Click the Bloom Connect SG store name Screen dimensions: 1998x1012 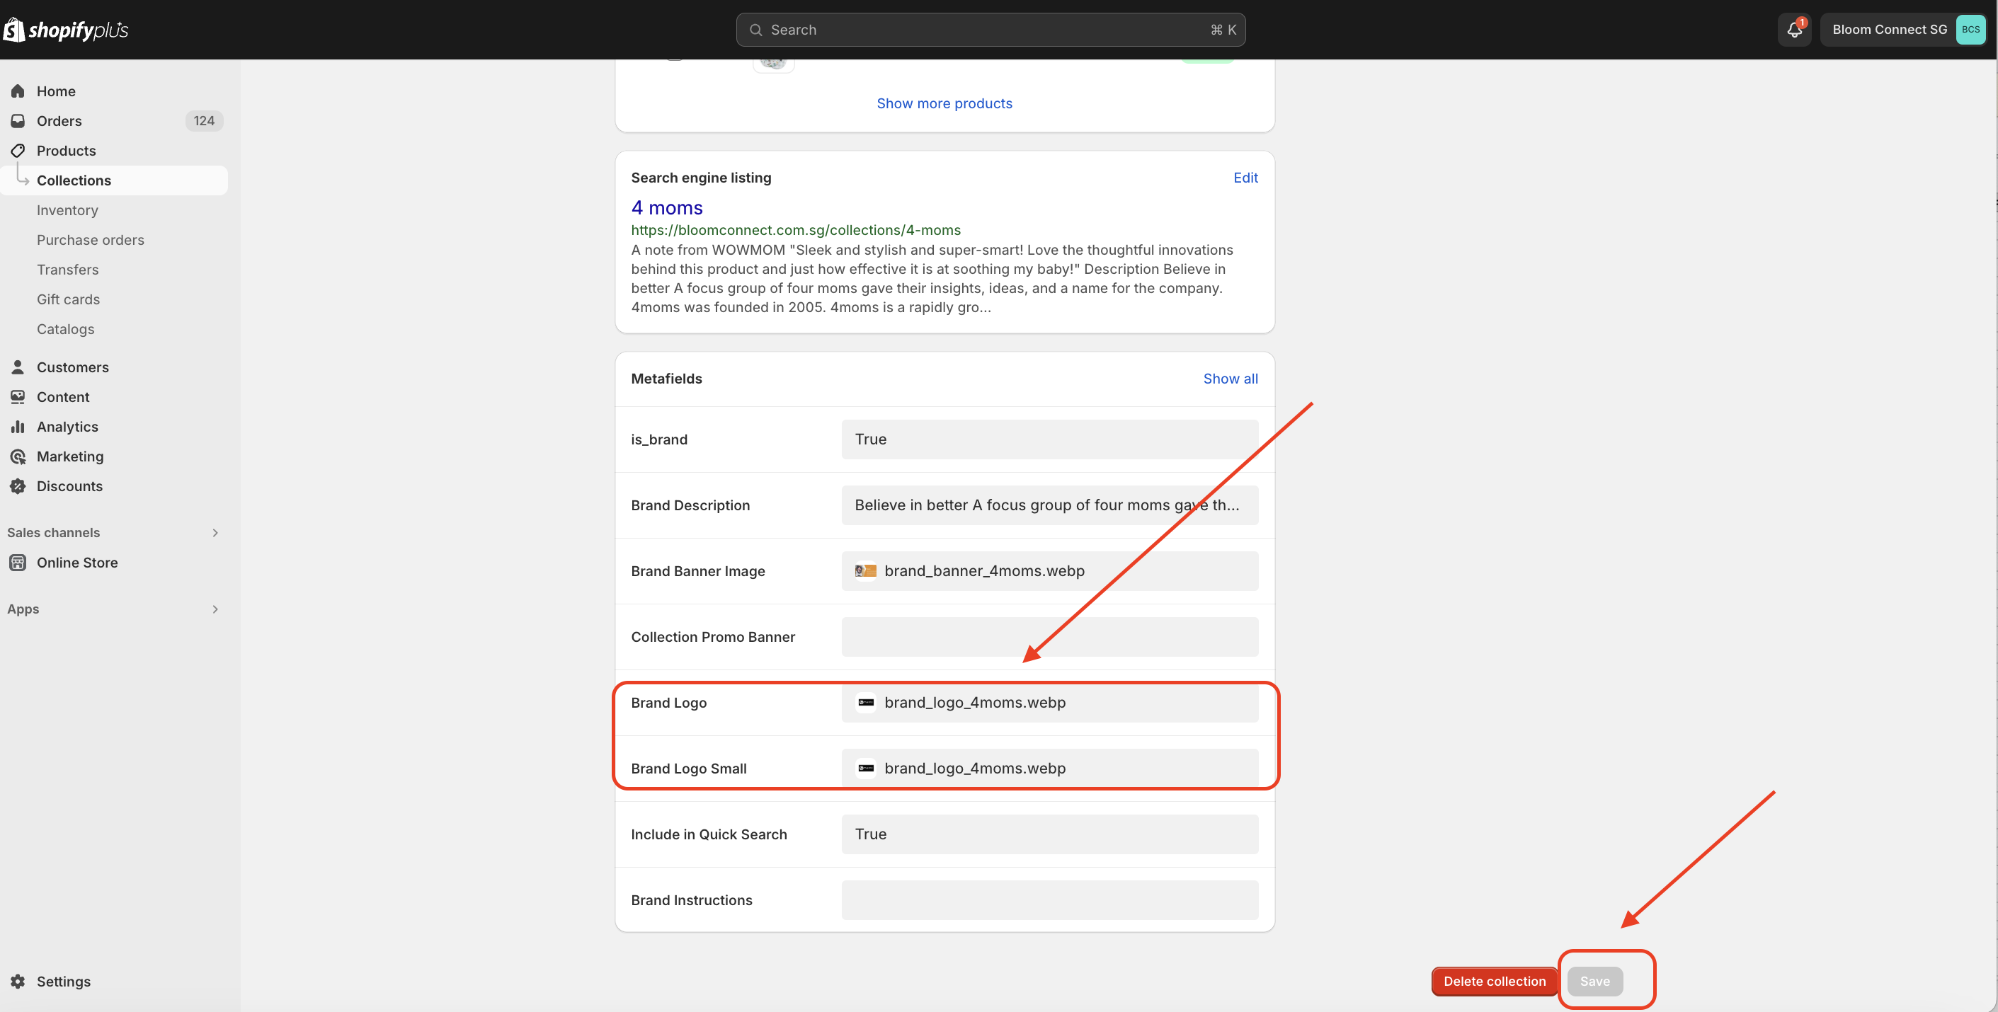pyautogui.click(x=1889, y=30)
